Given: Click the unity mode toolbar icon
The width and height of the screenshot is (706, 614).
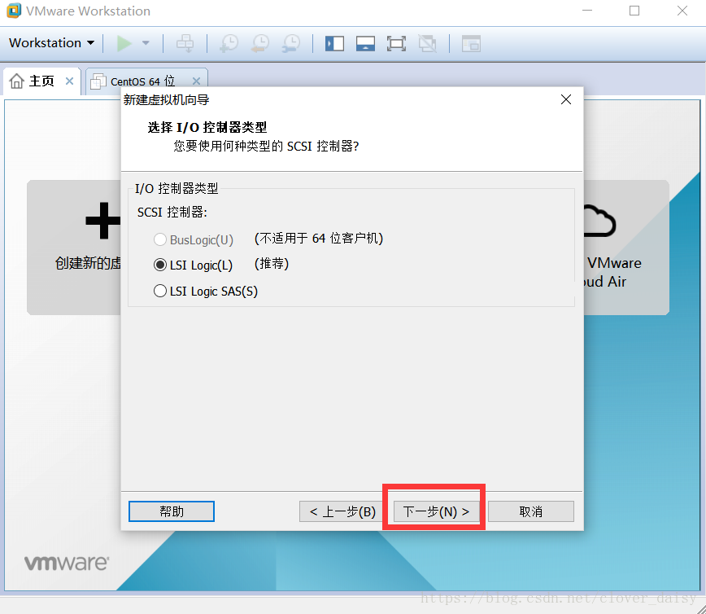Looking at the screenshot, I should [x=427, y=44].
